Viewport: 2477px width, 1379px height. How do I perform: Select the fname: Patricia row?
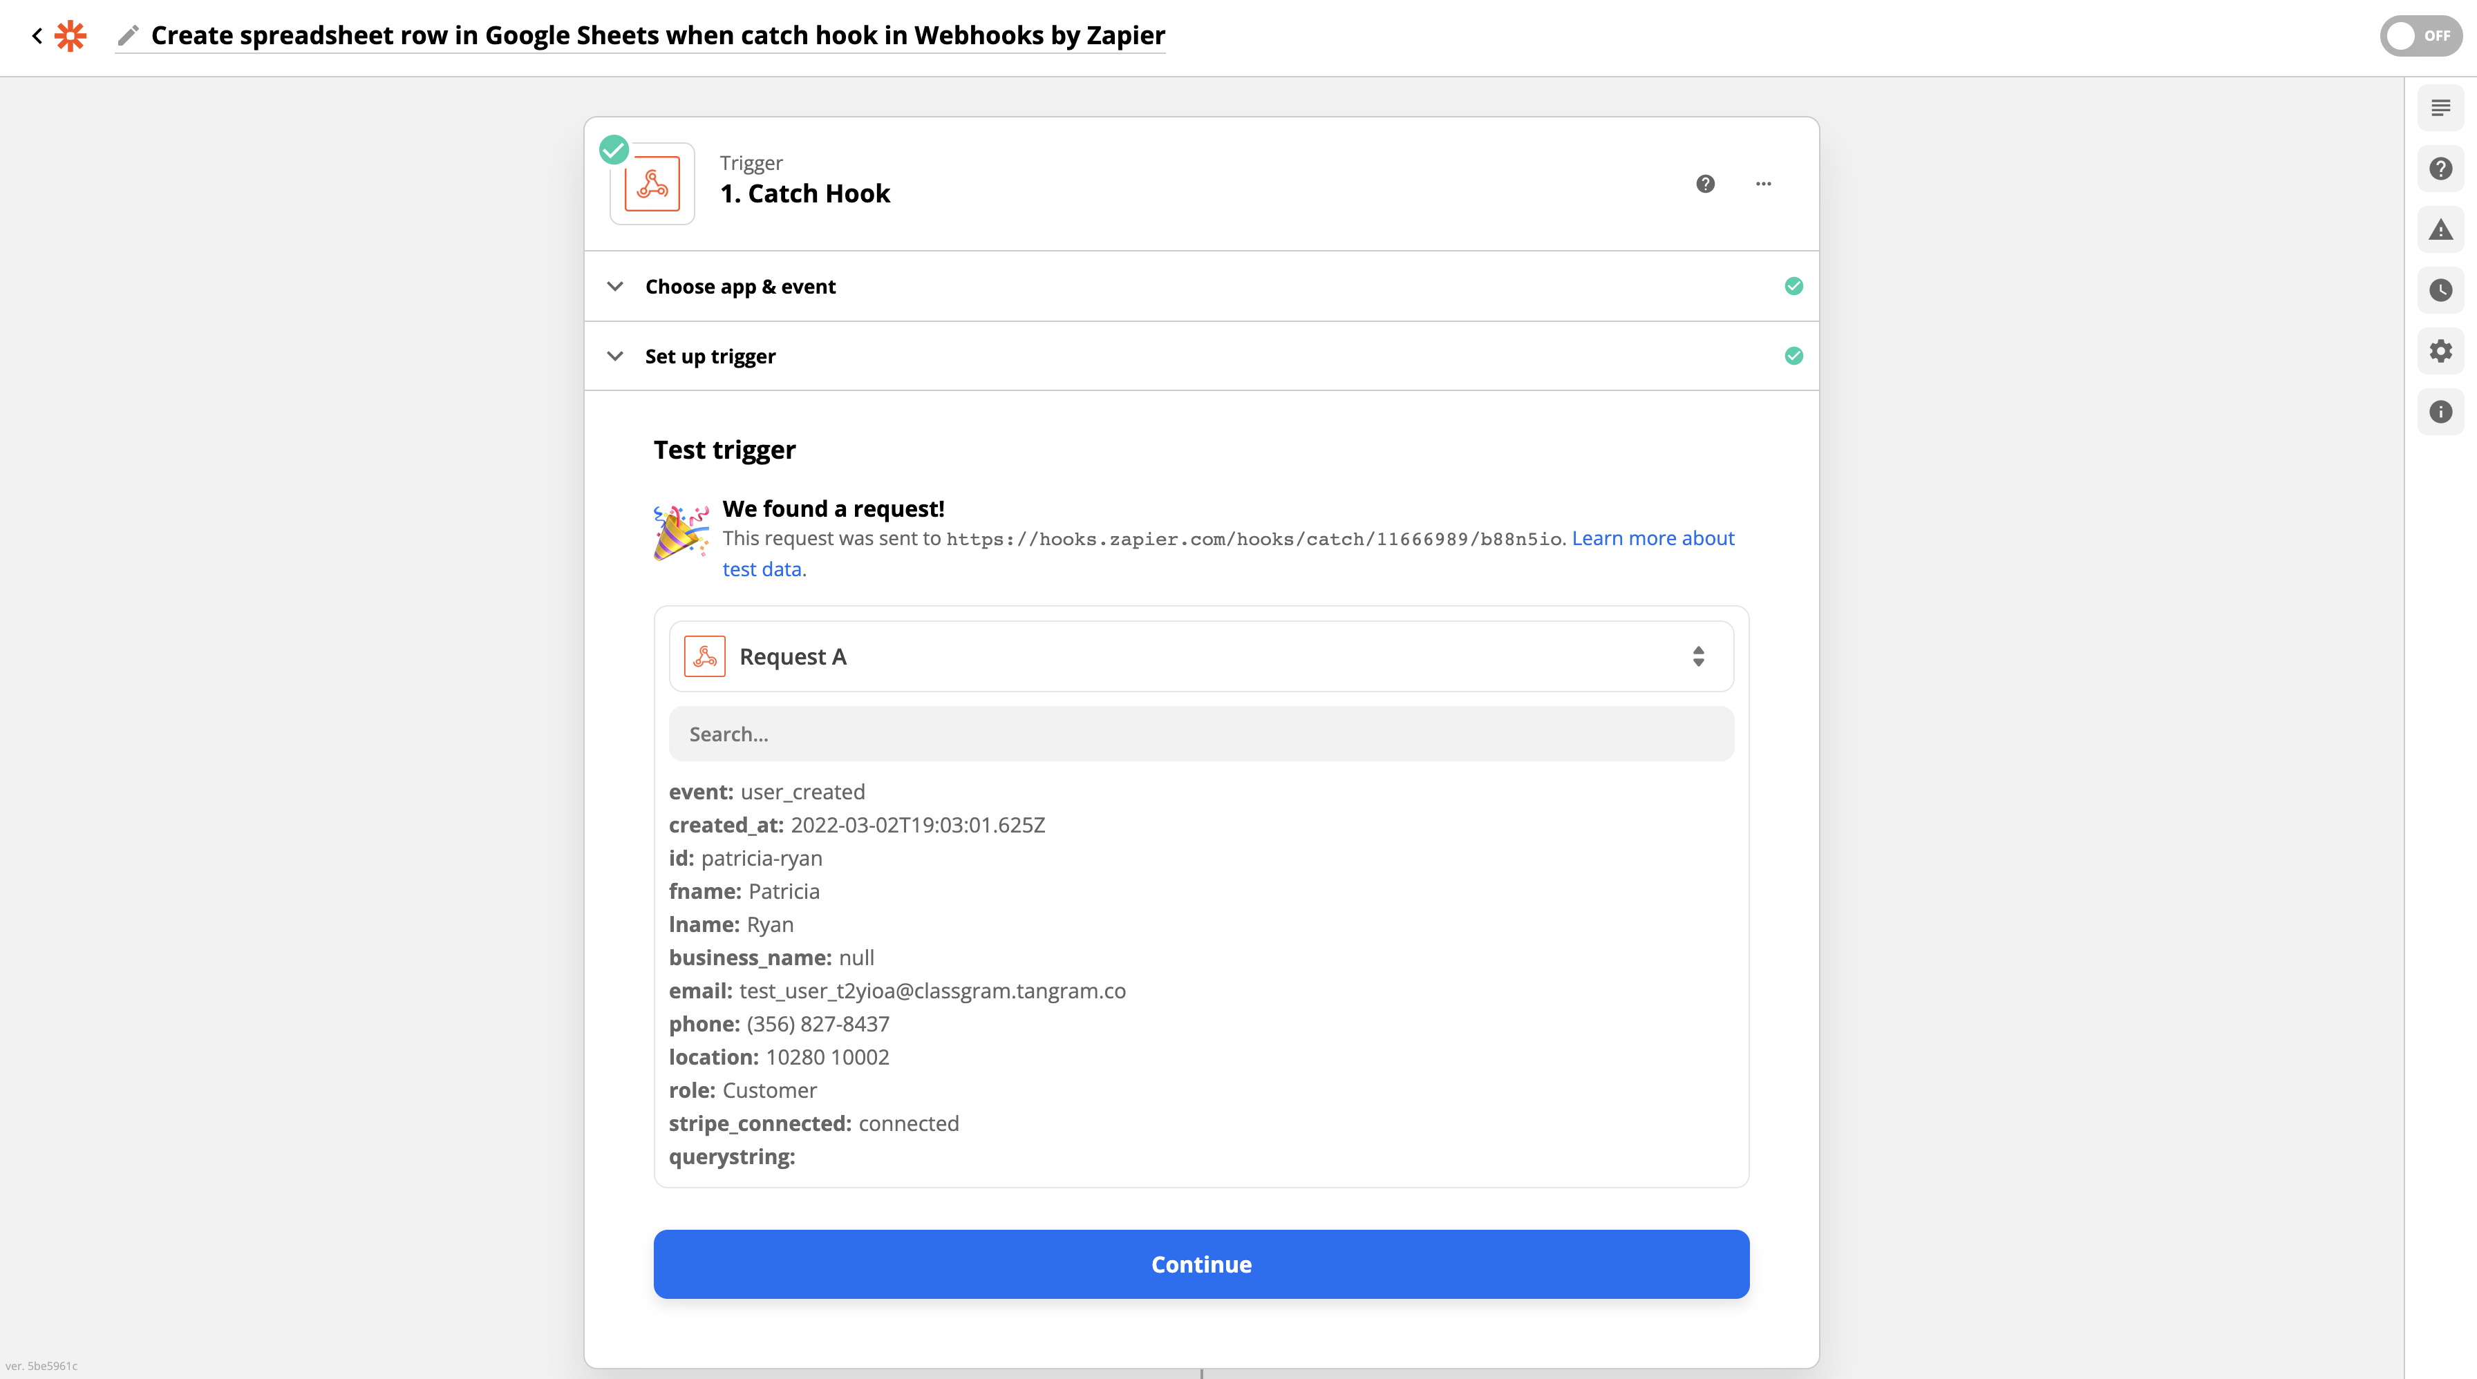point(744,892)
